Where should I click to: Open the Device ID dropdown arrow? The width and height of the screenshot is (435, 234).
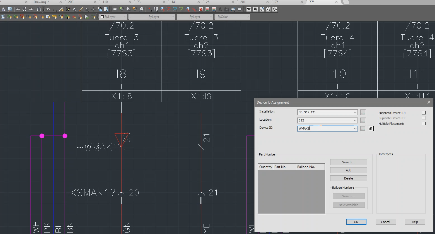pyautogui.click(x=355, y=128)
